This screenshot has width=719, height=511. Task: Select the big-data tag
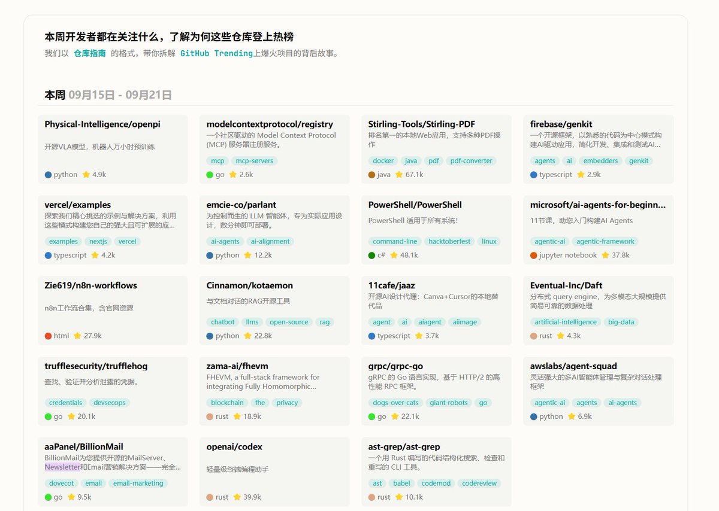621,323
